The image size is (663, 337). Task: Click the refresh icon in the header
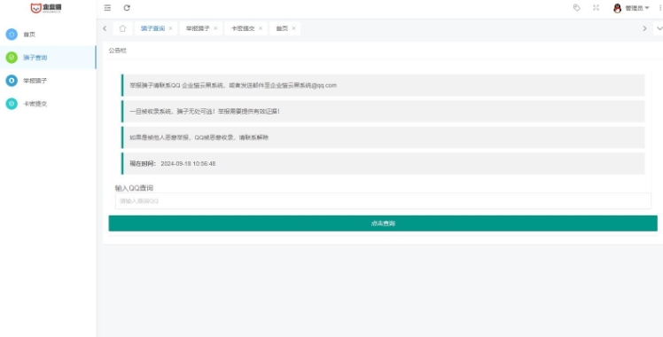(127, 8)
